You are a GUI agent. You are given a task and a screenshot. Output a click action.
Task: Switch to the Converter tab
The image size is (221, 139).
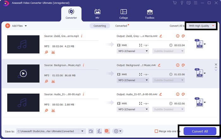pos(71,14)
